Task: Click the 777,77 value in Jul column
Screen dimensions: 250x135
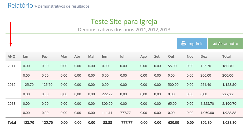Action: coord(125,113)
